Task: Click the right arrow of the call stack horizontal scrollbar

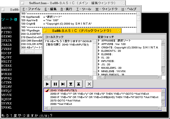Action: (91, 77)
